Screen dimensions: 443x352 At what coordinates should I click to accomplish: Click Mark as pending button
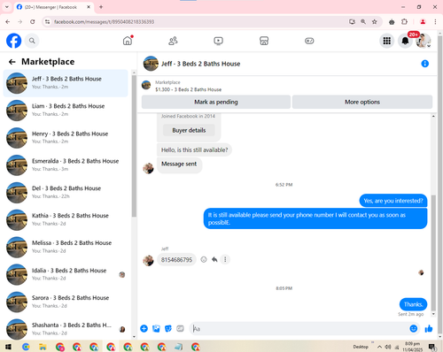(x=216, y=102)
